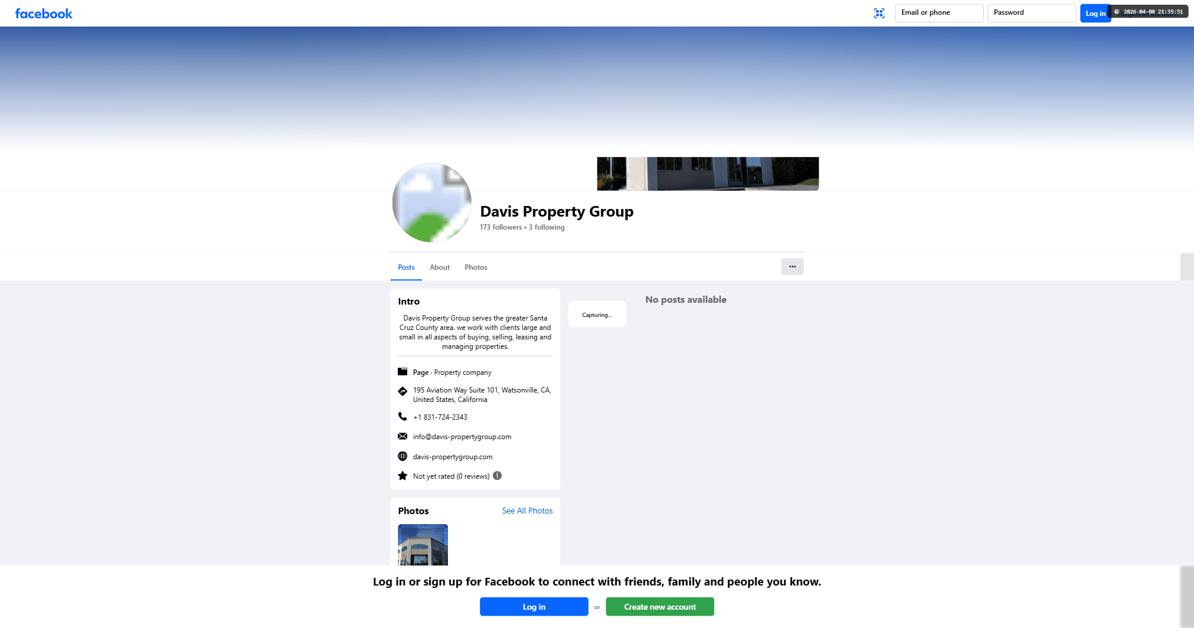Click the Facebook logo

click(44, 14)
